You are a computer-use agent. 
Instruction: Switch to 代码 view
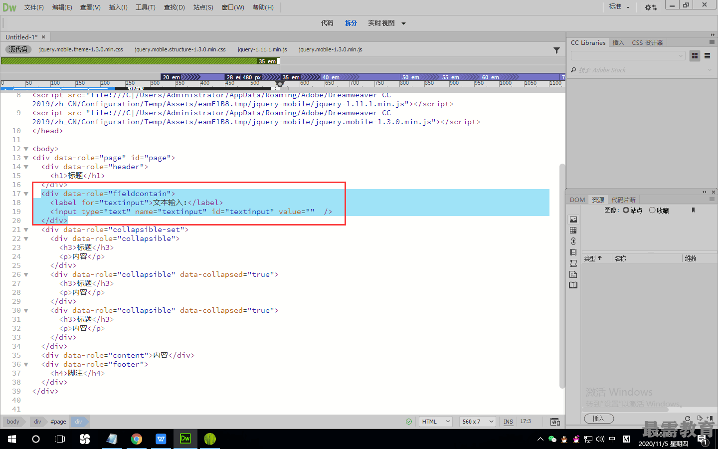(x=327, y=23)
